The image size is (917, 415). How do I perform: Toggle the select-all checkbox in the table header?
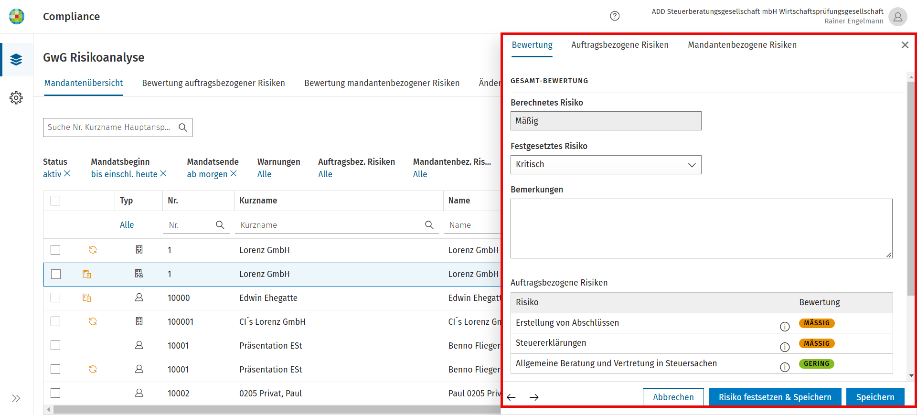55,201
